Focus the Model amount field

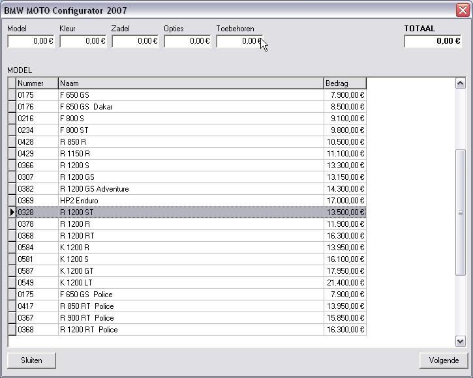(31, 41)
